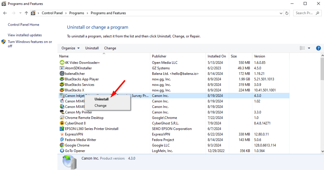324x170 pixels.
Task: Select the Fedora Media Writer row name
Action: [80, 140]
